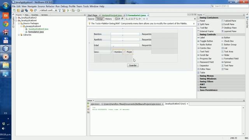Click the Output panel vertical scrollbar
The image size is (249, 140).
tap(243, 121)
